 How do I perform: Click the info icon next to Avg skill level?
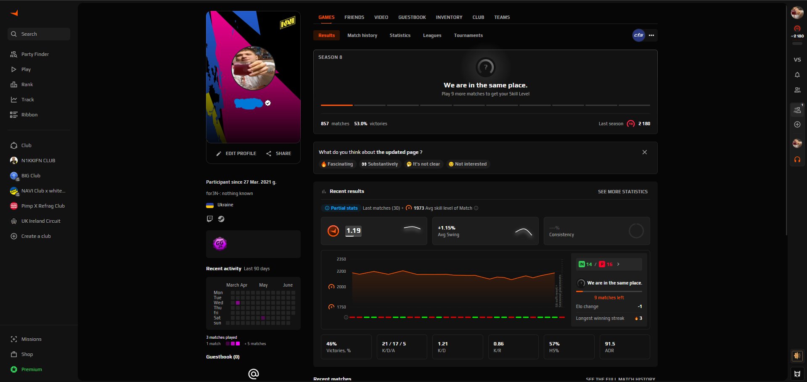click(x=476, y=208)
